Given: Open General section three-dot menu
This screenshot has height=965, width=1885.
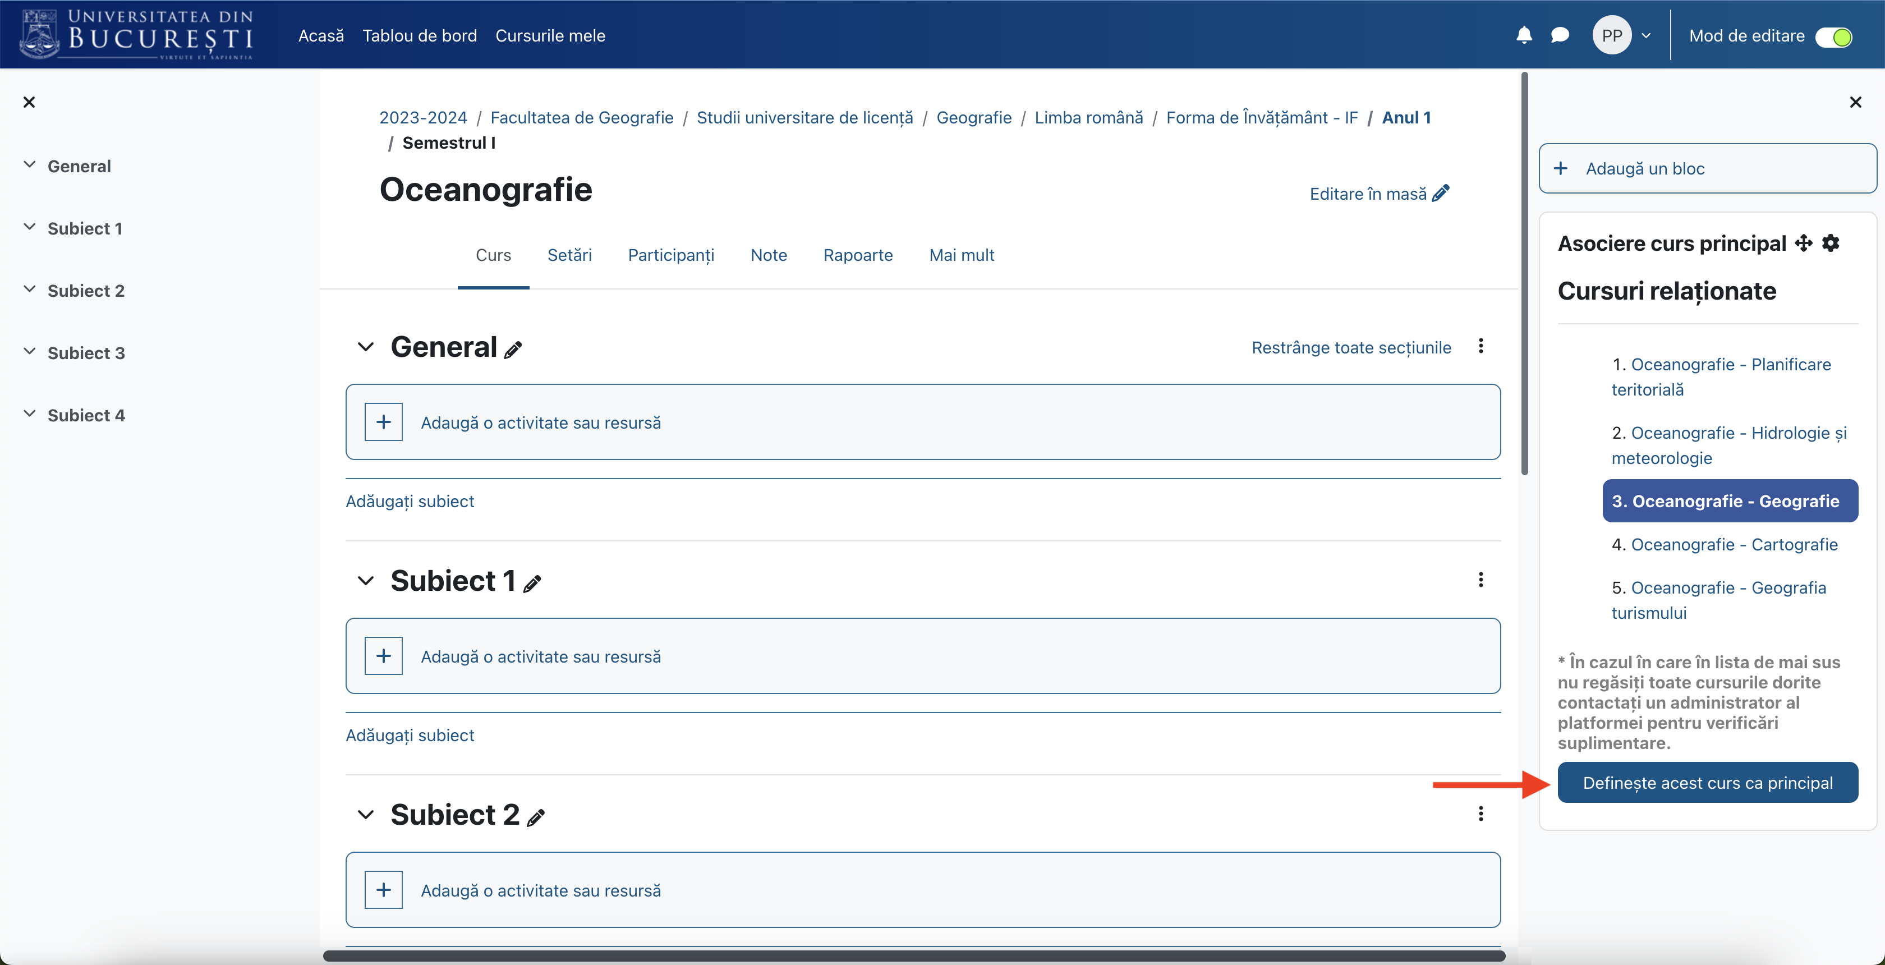Looking at the screenshot, I should point(1481,346).
